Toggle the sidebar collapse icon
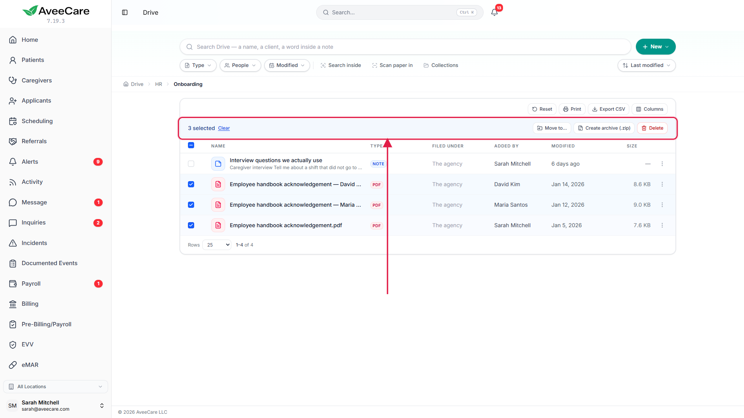This screenshot has width=744, height=418. pos(125,12)
